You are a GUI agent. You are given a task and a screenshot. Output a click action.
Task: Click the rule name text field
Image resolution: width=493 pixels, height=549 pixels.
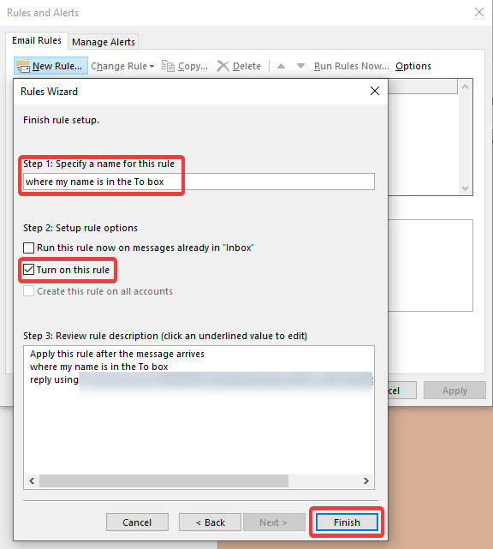tap(199, 182)
